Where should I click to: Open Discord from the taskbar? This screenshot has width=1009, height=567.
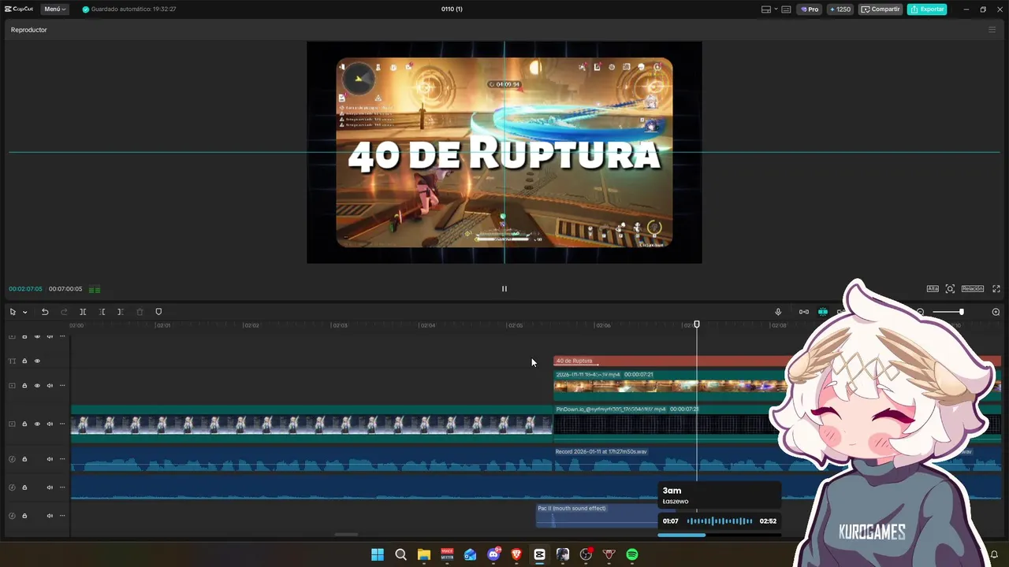493,554
